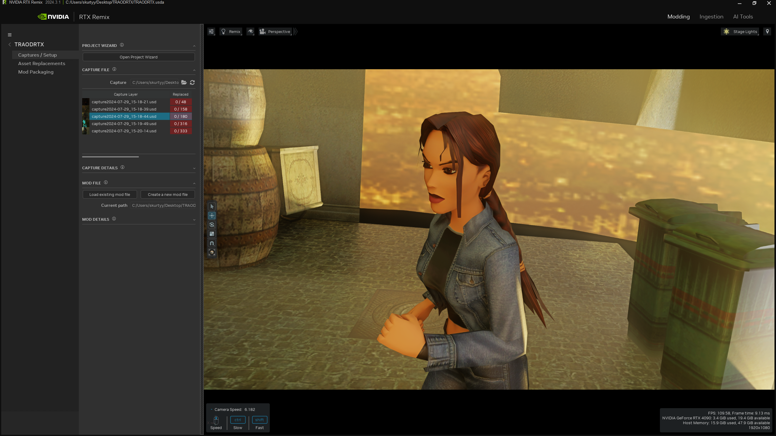Click info icon next to Mod File
The height and width of the screenshot is (436, 776).
pos(106,183)
